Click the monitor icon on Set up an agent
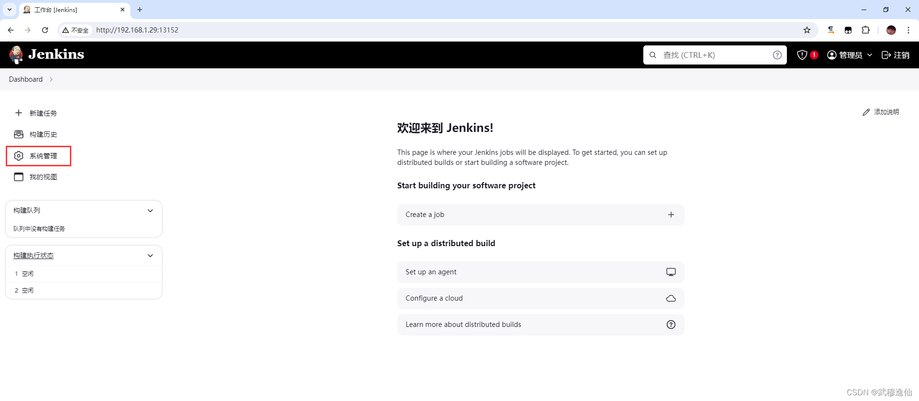Viewport: 919px width, 401px height. tap(671, 272)
